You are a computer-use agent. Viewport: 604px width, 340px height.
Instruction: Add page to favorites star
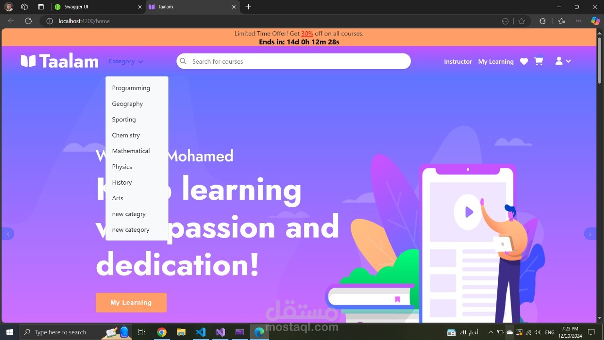(x=521, y=21)
